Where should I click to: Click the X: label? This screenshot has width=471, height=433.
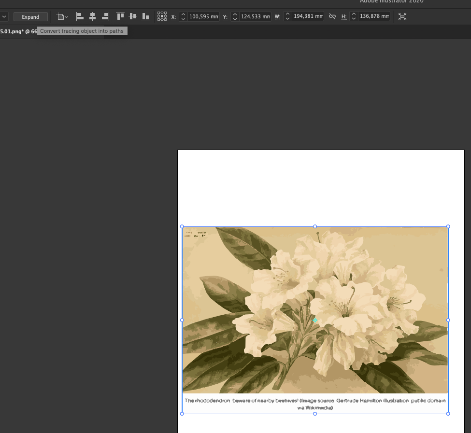tap(173, 17)
